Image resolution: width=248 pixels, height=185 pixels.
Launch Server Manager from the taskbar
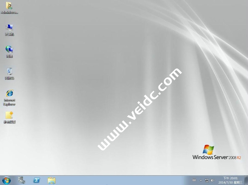(x=22, y=180)
